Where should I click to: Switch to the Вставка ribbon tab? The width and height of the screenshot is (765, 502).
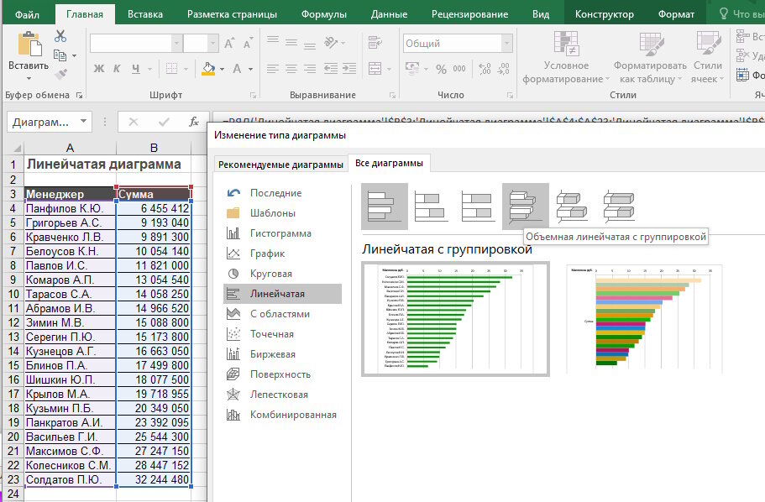145,14
